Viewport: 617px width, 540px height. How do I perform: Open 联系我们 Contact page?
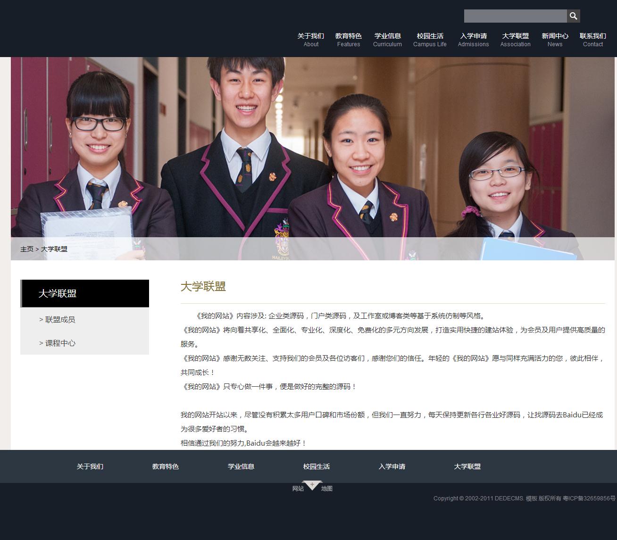[x=592, y=40]
